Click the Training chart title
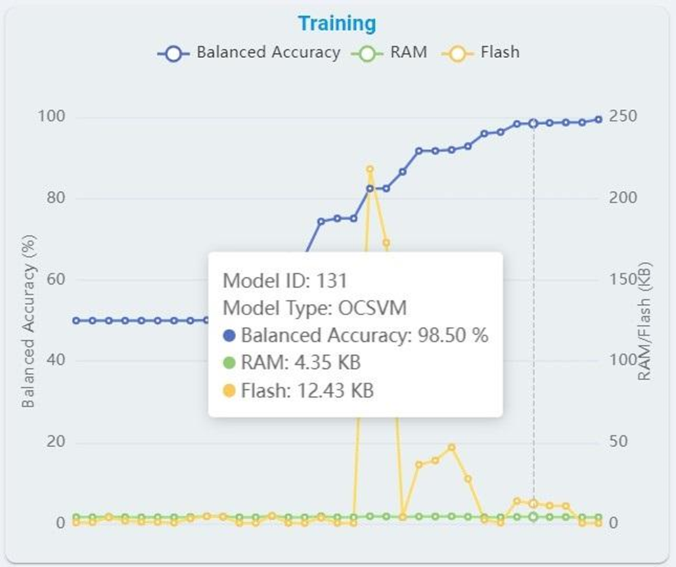The image size is (676, 567). tap(337, 23)
